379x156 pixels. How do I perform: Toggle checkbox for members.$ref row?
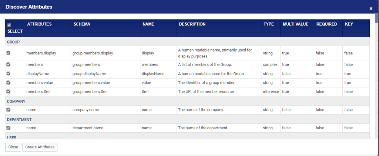click(9, 92)
